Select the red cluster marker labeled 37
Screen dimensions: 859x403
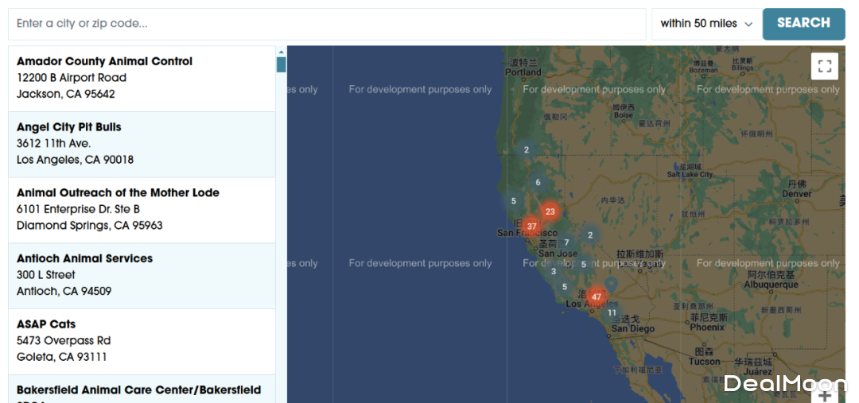click(531, 227)
